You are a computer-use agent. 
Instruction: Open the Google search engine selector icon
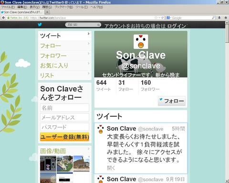tap(168, 18)
